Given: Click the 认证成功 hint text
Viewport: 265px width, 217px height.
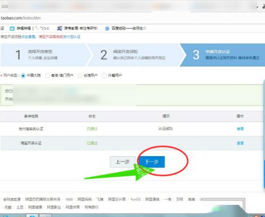Looking at the screenshot, I should [165, 129].
